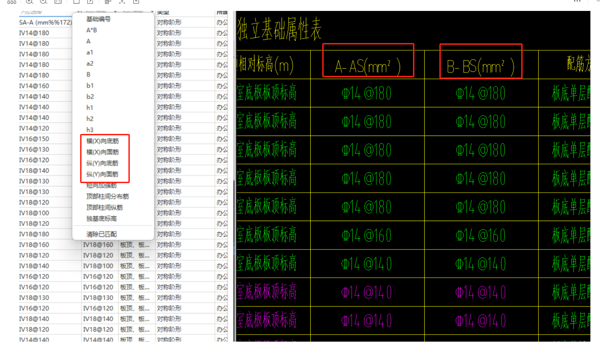Select menu entry b1
This screenshot has width=600, height=343.
90,85
